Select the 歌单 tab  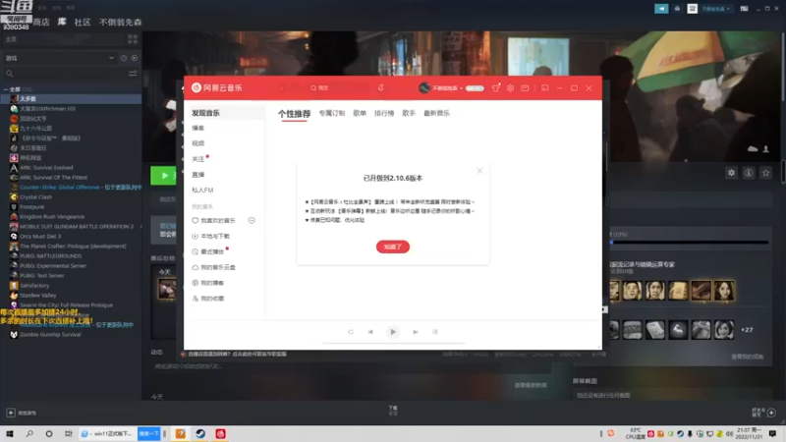360,113
